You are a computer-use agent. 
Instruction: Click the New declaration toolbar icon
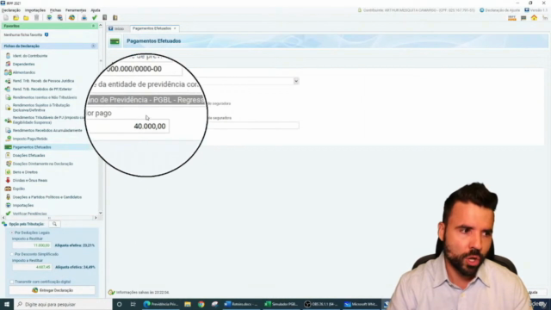coord(6,17)
